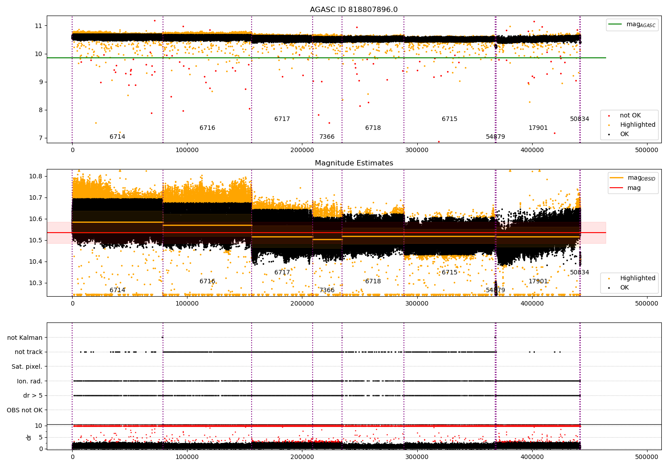Click y-axis tick 10.8 on middle plot
This screenshot has height=467, width=668.
[x=36, y=177]
